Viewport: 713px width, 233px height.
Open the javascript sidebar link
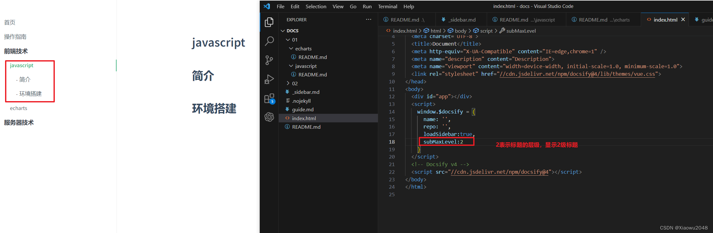coord(22,65)
